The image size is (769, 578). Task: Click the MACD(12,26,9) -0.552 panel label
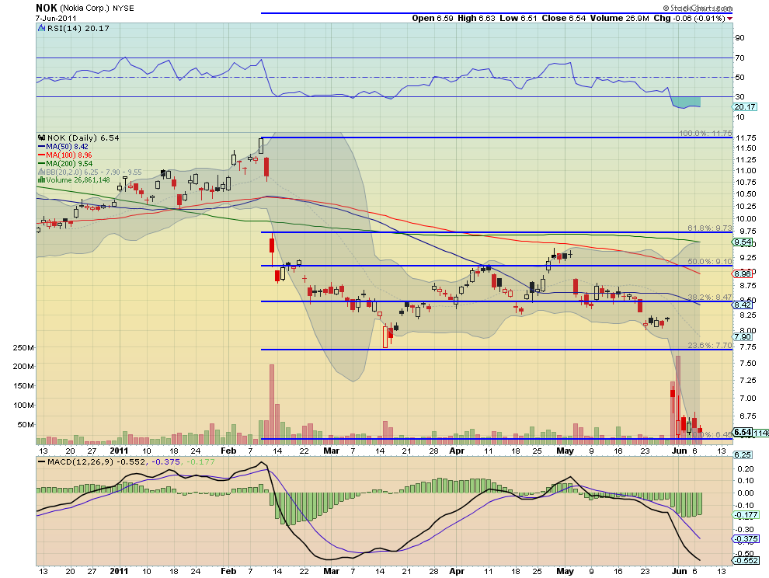92,461
